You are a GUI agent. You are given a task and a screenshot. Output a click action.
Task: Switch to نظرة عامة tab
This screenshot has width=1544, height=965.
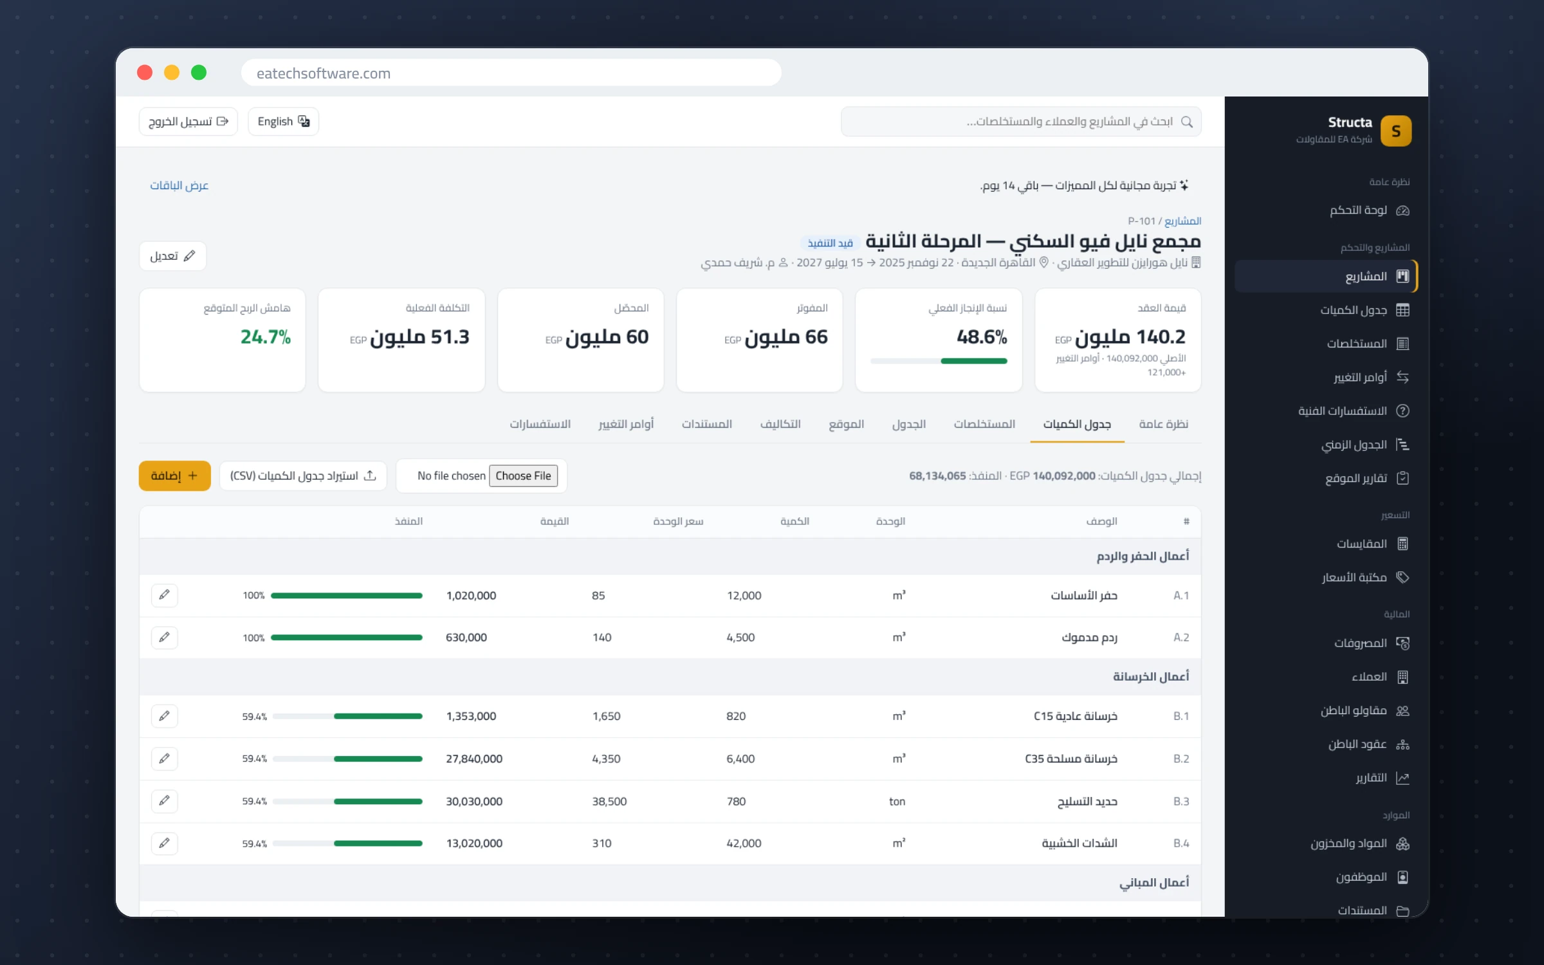[x=1163, y=424]
